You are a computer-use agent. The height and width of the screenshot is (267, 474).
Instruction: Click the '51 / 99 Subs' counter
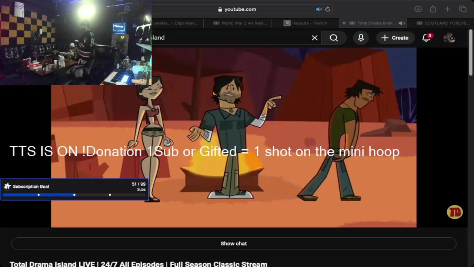pos(138,187)
